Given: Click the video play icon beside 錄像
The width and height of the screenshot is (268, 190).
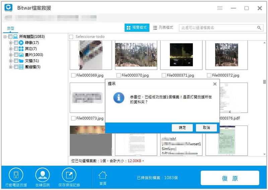Looking at the screenshot, I should click(21, 43).
